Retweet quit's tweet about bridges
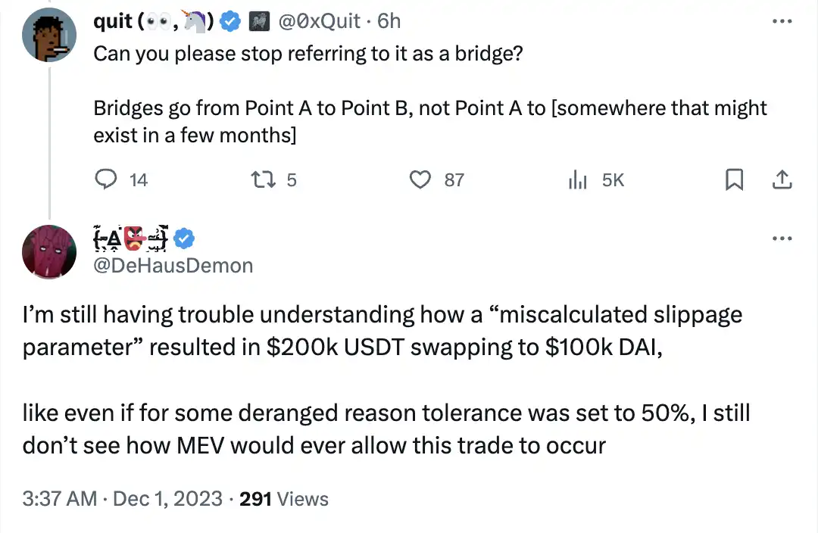The width and height of the screenshot is (818, 533). tap(261, 179)
